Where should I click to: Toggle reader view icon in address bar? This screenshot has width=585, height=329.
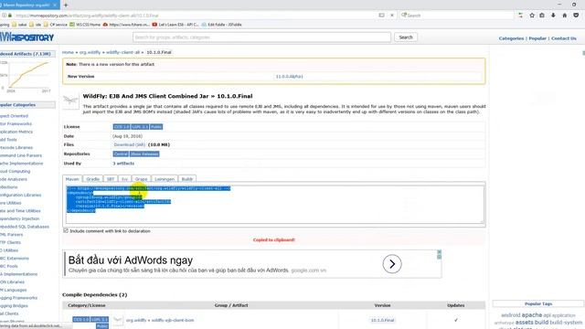(381, 16)
